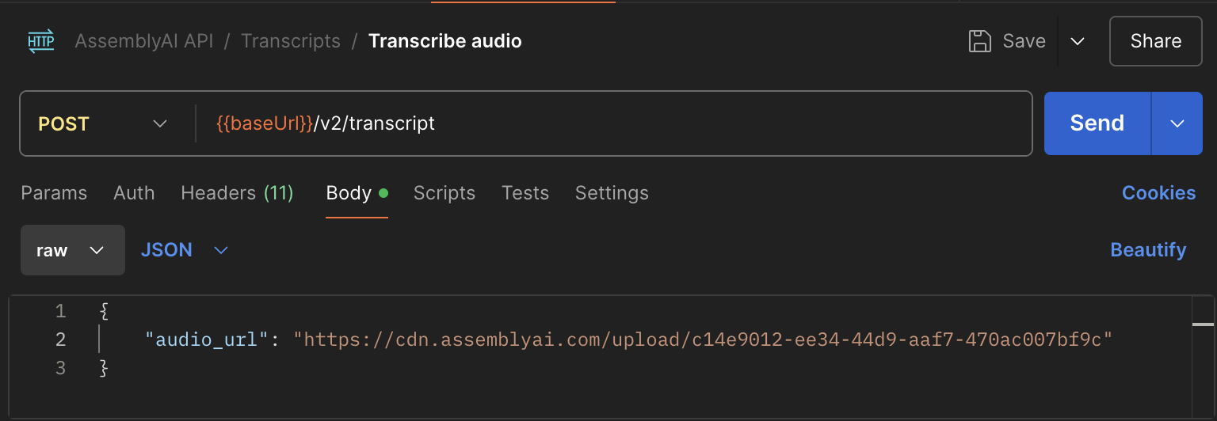
Task: Expand the Send button options arrow
Action: coord(1177,123)
